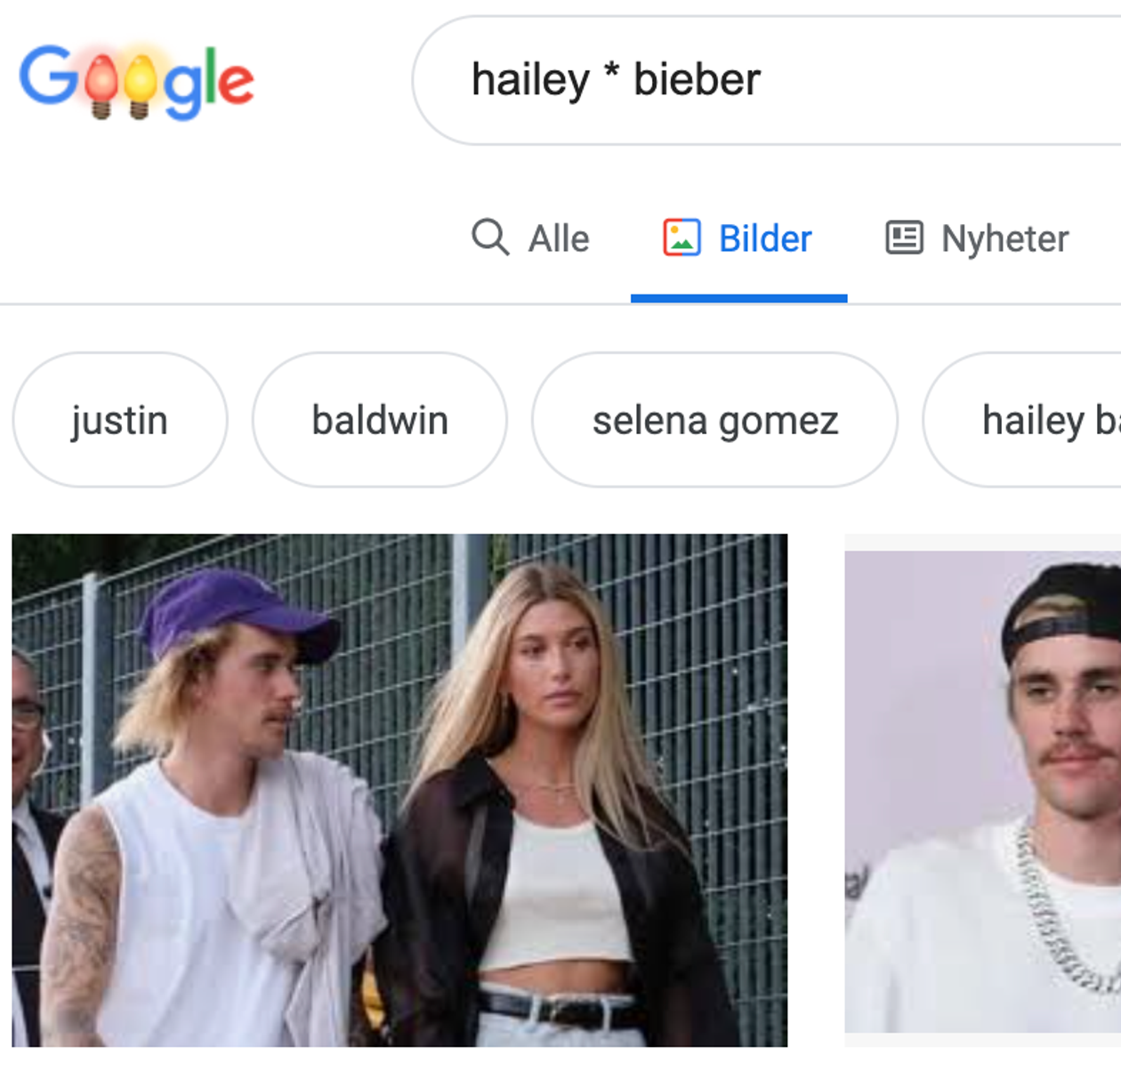
Task: Place cursor on the word hailey in the query
Action: (x=530, y=80)
